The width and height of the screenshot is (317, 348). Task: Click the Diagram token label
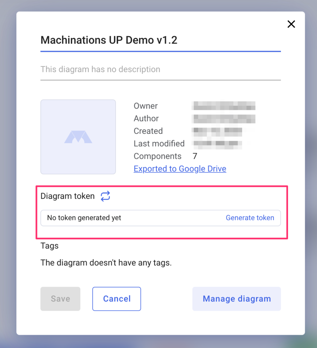point(68,196)
